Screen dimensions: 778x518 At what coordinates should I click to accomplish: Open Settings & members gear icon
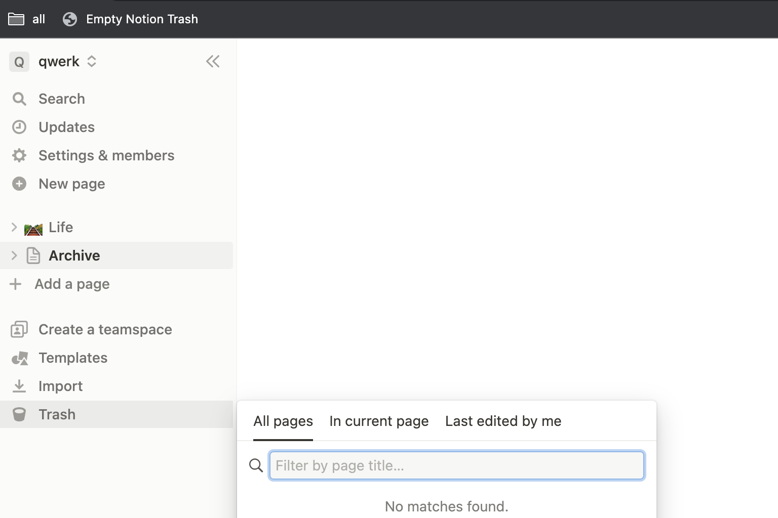[19, 155]
